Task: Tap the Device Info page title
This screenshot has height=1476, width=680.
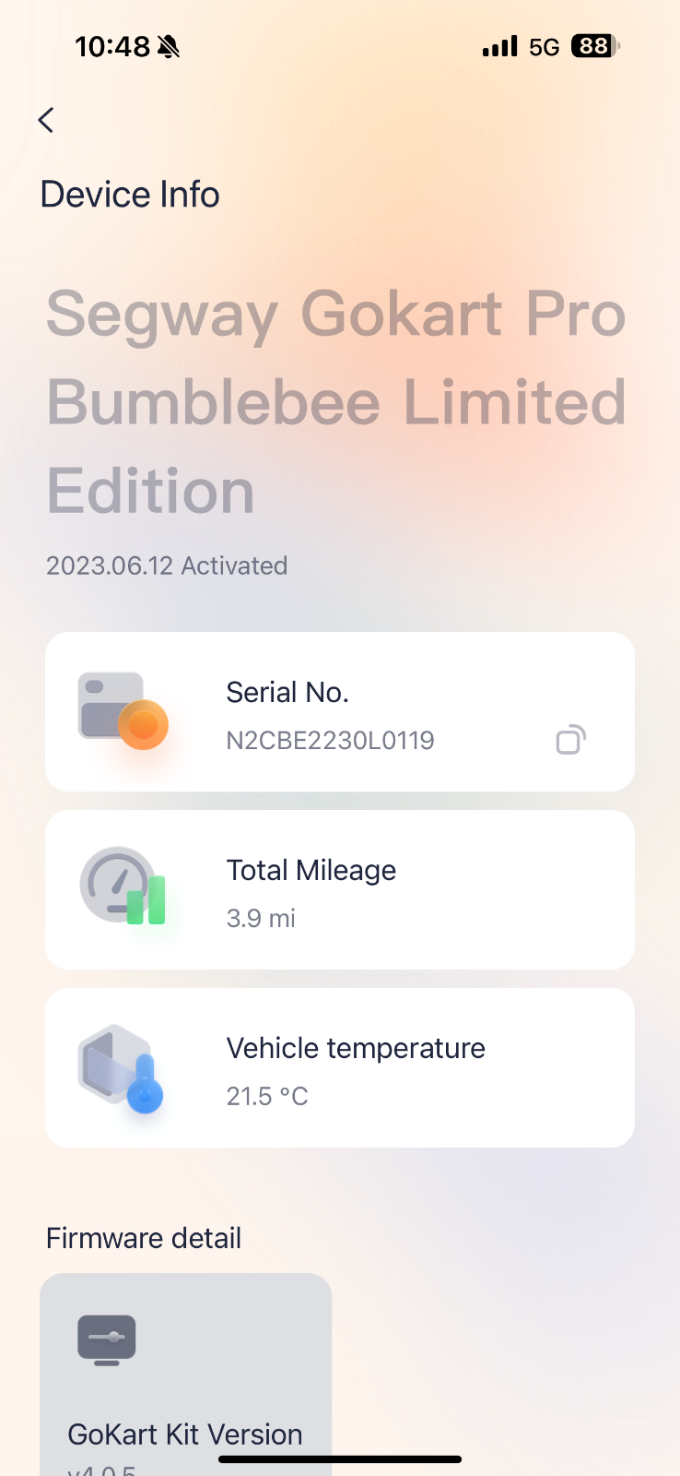Action: (x=130, y=195)
